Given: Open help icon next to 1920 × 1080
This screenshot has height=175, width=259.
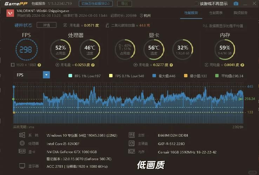Looking at the screenshot, I should tap(39, 65).
